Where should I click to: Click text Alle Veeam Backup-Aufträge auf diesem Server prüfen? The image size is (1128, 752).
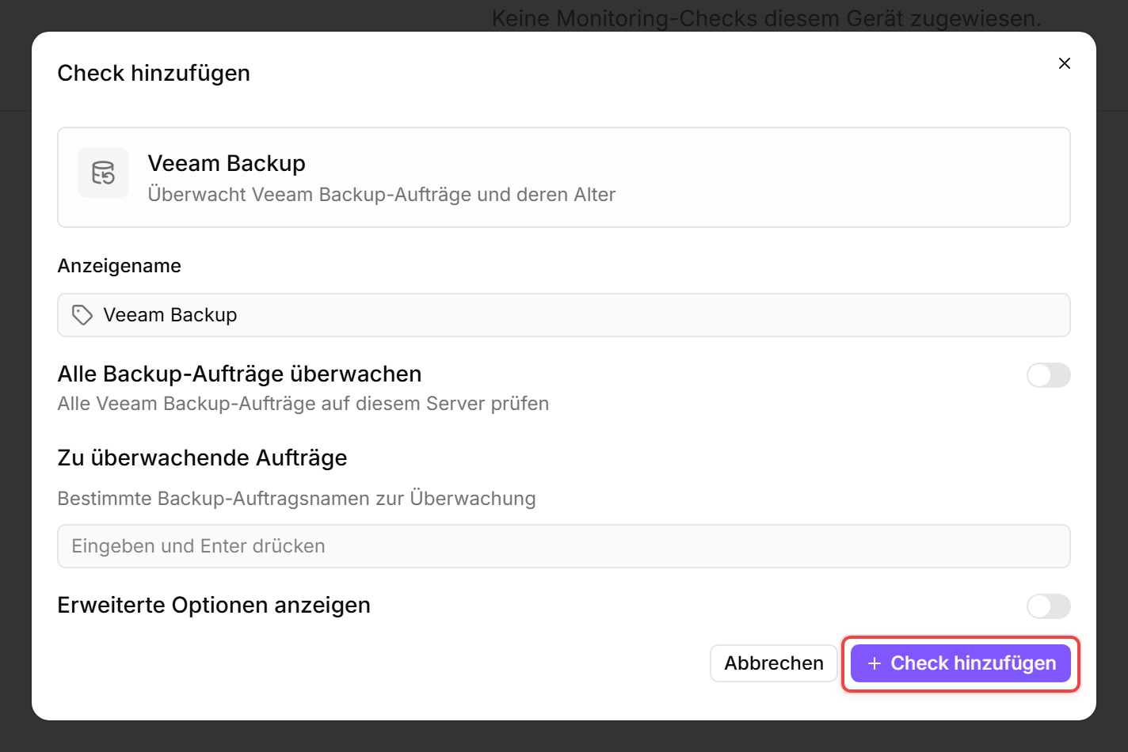pos(303,404)
